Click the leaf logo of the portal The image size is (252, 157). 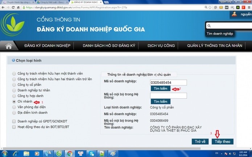click(x=13, y=24)
